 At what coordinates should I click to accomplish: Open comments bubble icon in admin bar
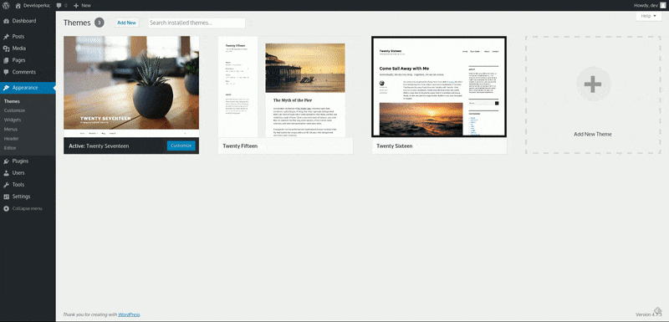pyautogui.click(x=59, y=6)
